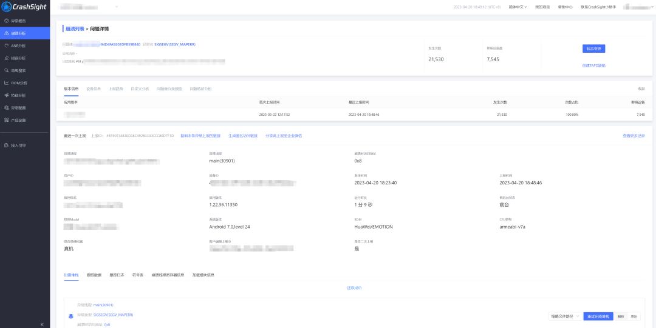
Task: Click the 查看更多记录 link
Action: coord(634,136)
